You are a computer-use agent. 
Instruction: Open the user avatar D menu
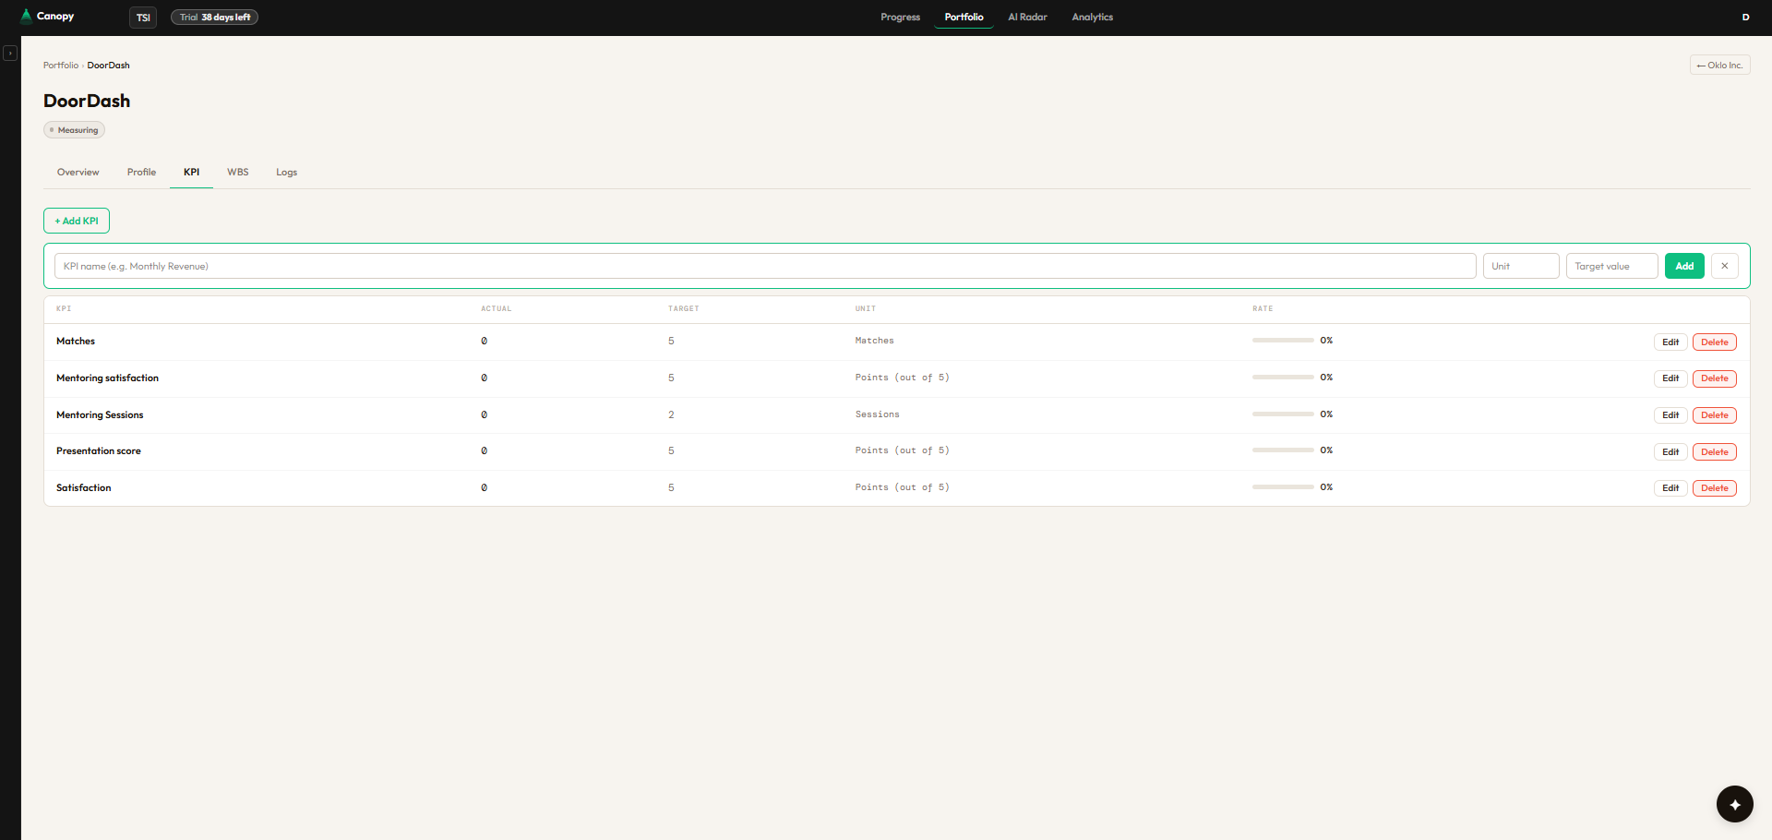(x=1745, y=18)
